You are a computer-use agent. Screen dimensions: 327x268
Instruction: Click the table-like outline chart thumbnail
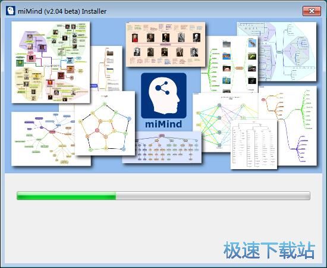coord(254,144)
